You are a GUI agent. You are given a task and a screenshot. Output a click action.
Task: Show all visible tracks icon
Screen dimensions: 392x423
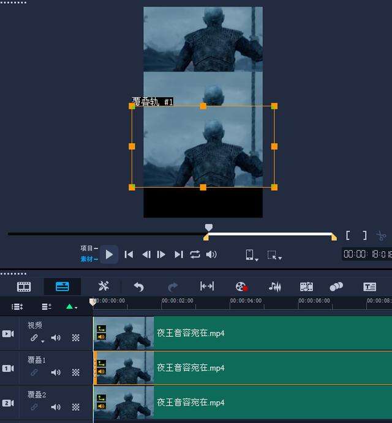pyautogui.click(x=17, y=307)
